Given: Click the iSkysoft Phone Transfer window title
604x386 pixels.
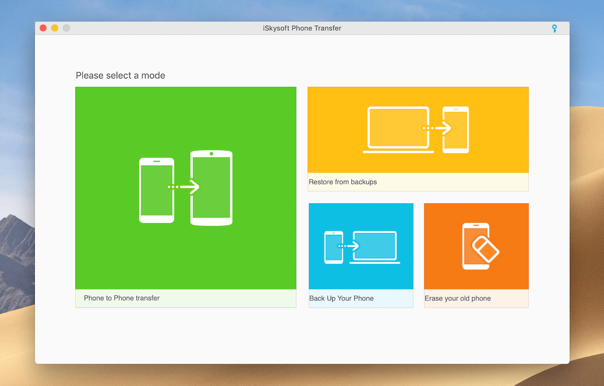Looking at the screenshot, I should [302, 28].
